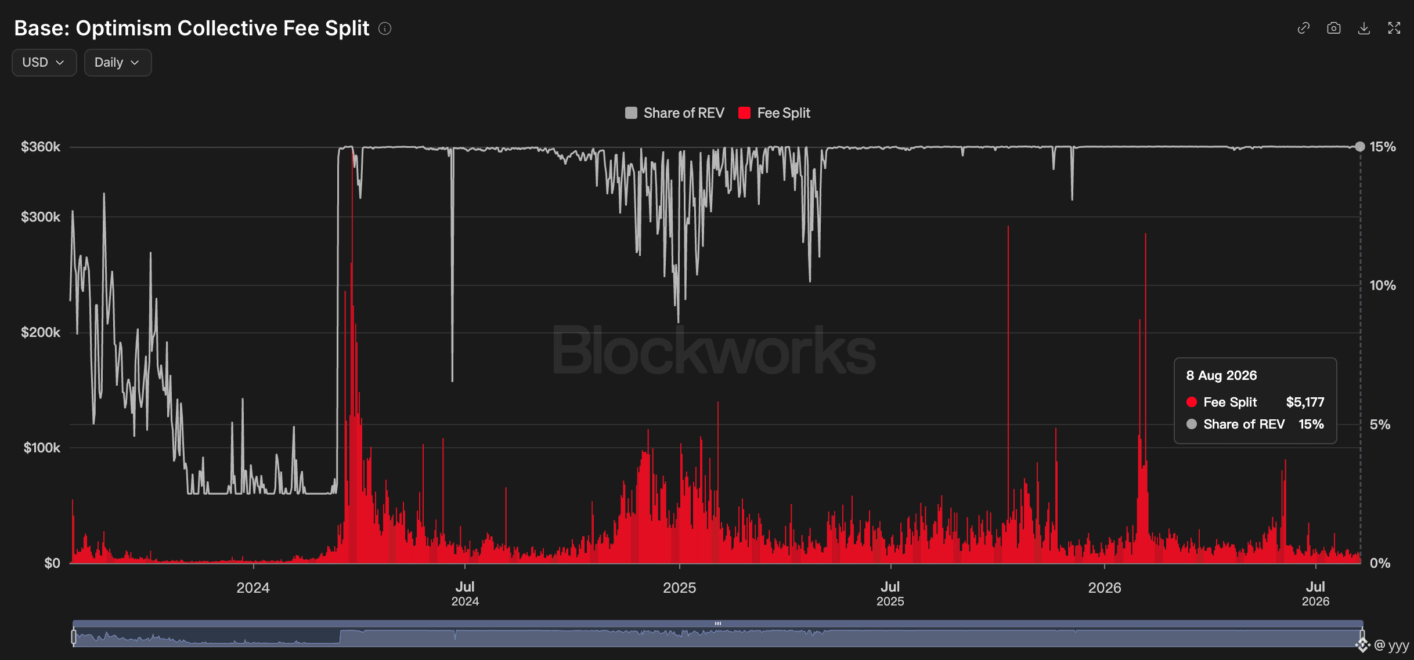
Task: Click the range navigator's top drag bar
Action: [718, 623]
